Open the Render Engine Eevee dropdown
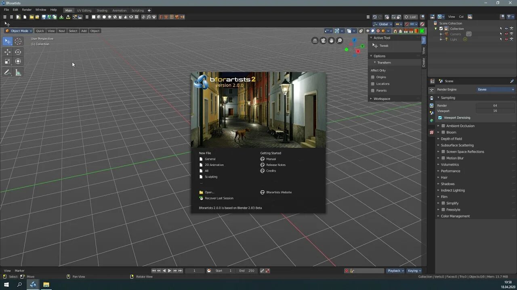Screen dimensions: 517x290 coord(496,89)
